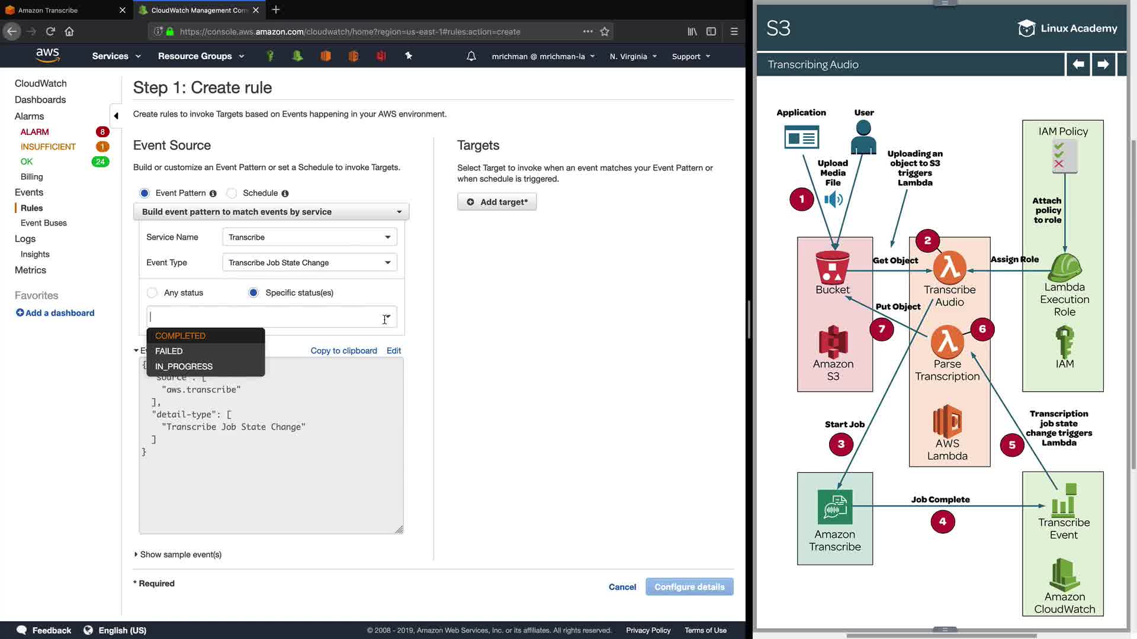Click Copy to clipboard link
The width and height of the screenshot is (1137, 639).
tap(343, 351)
